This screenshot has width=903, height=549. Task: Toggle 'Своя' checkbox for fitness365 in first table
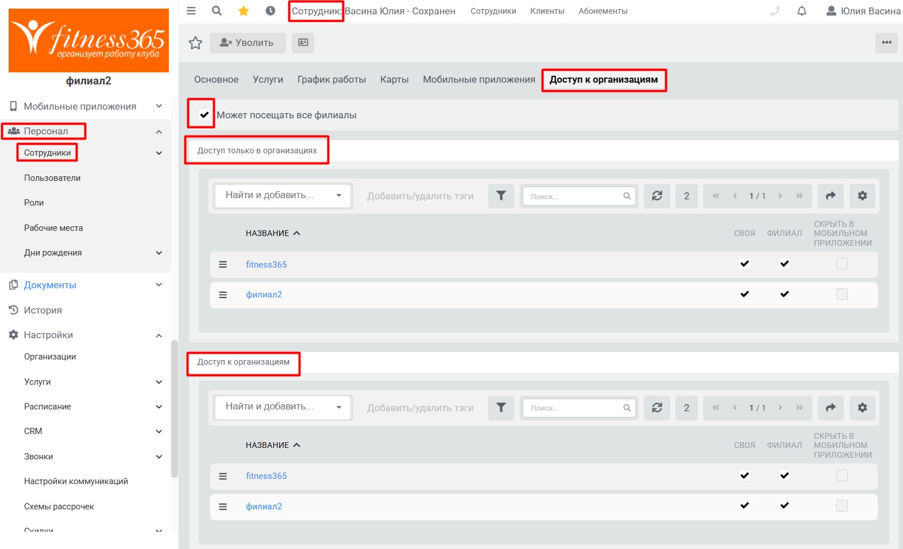click(744, 264)
